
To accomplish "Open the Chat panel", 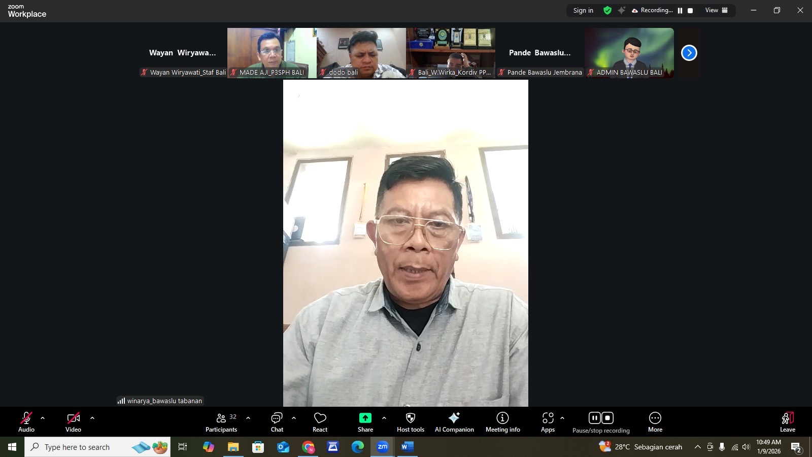I will tap(277, 422).
